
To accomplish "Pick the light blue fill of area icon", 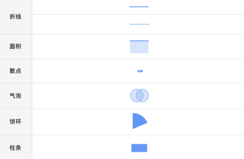I will tap(139, 48).
